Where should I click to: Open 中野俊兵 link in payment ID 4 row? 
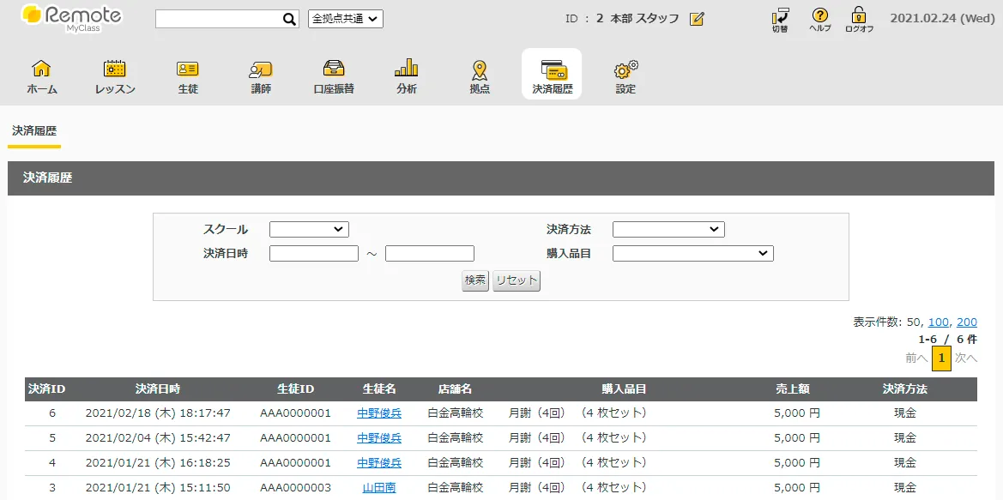point(379,463)
